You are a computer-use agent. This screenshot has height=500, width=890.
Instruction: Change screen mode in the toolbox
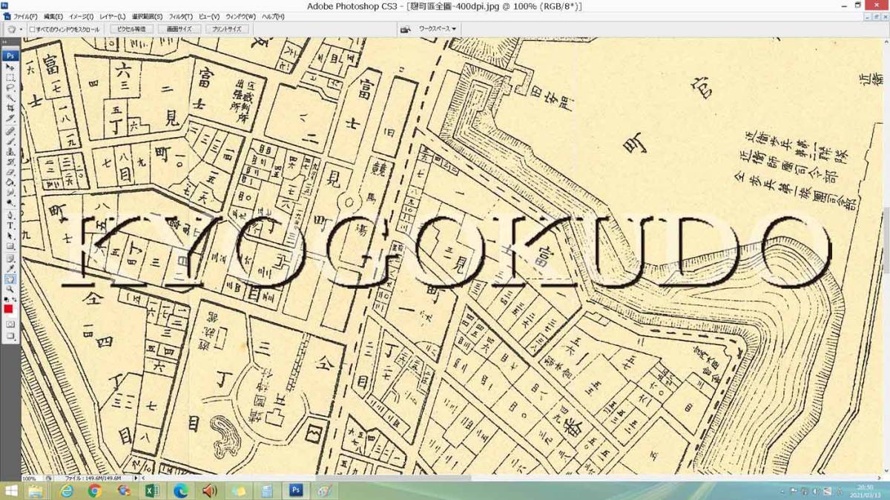[10, 336]
